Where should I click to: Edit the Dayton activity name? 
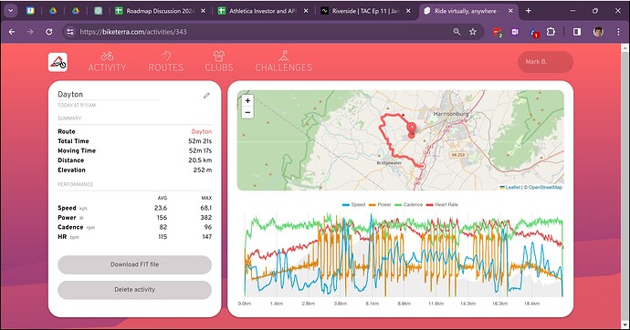pos(206,96)
